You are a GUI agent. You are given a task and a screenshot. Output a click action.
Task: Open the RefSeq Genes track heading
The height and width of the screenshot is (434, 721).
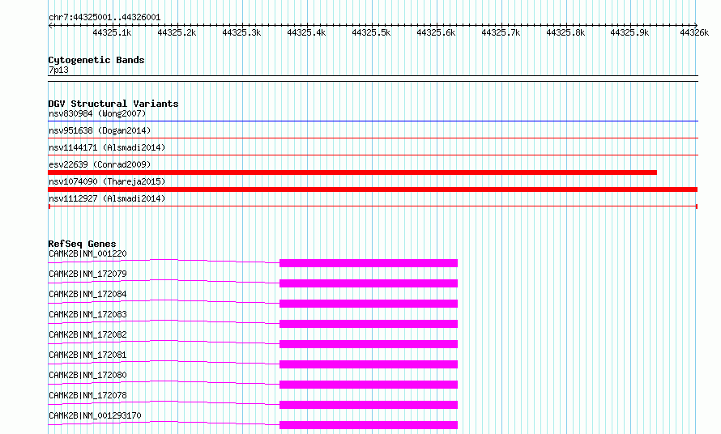[x=83, y=244]
